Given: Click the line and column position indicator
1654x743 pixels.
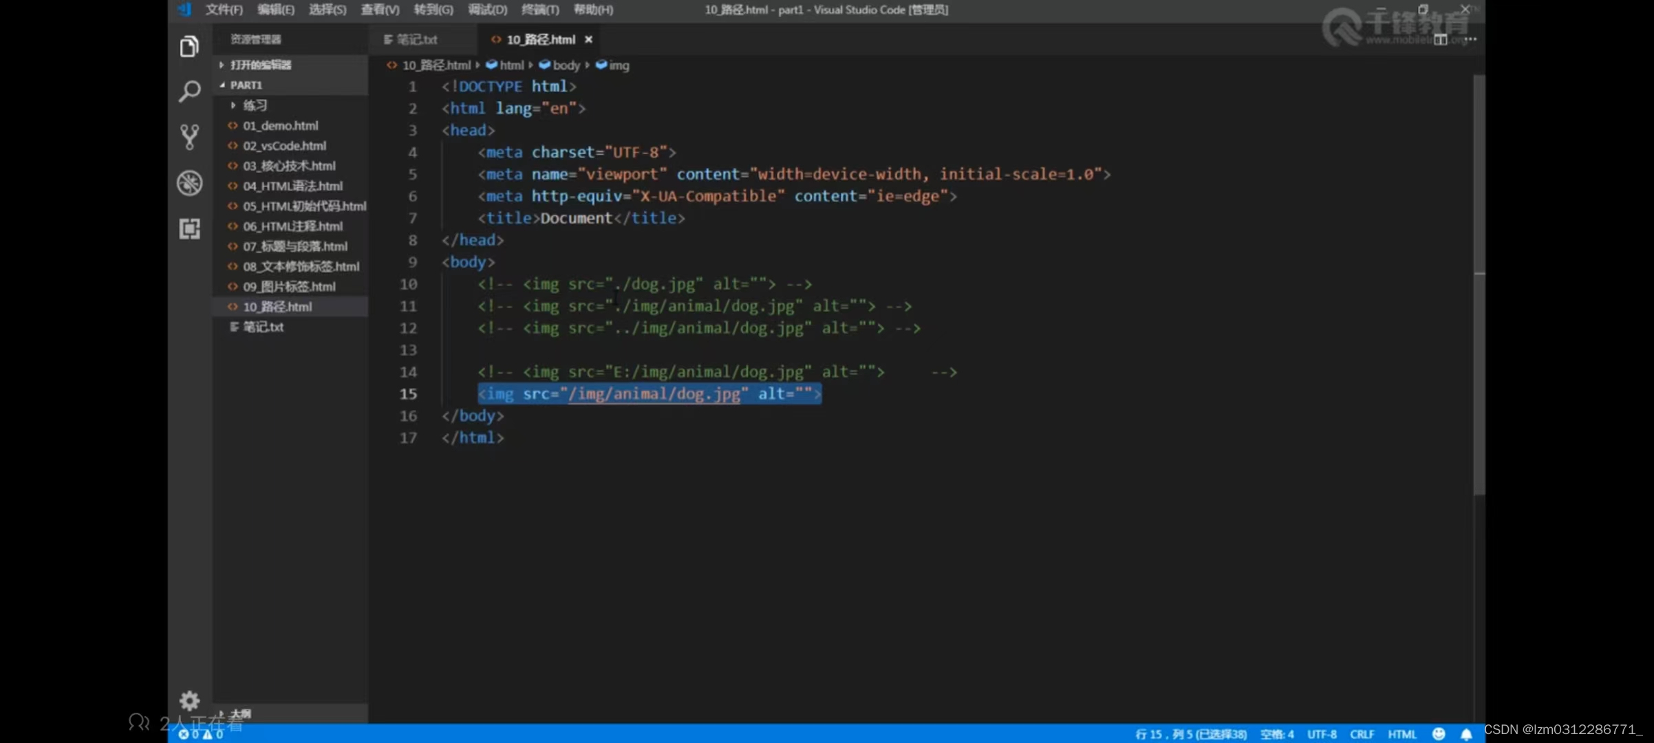Looking at the screenshot, I should [1190, 734].
